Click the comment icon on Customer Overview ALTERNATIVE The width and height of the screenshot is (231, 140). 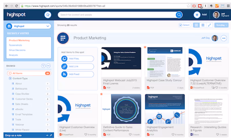(x=213, y=88)
